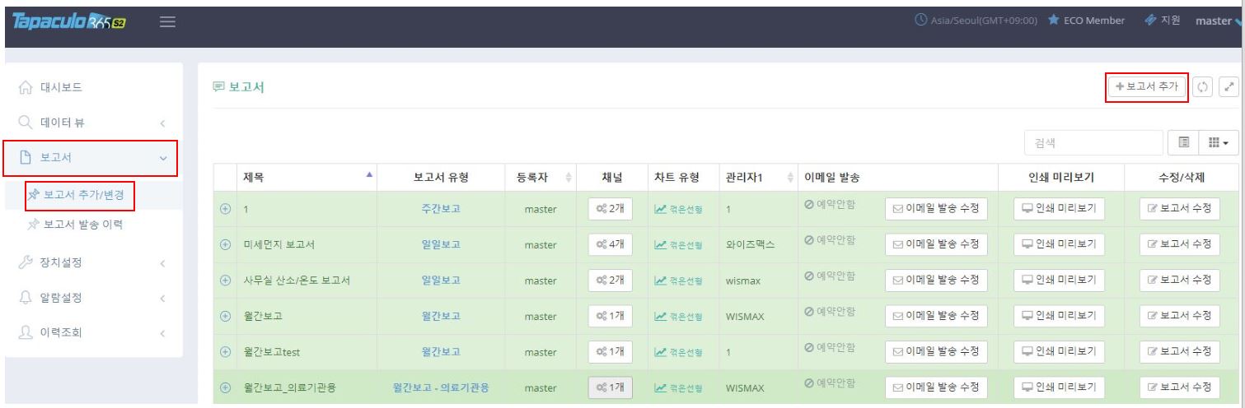1245x408 pixels.
Task: Expand row details for 미세먼지 보고서
Action: coord(225,244)
